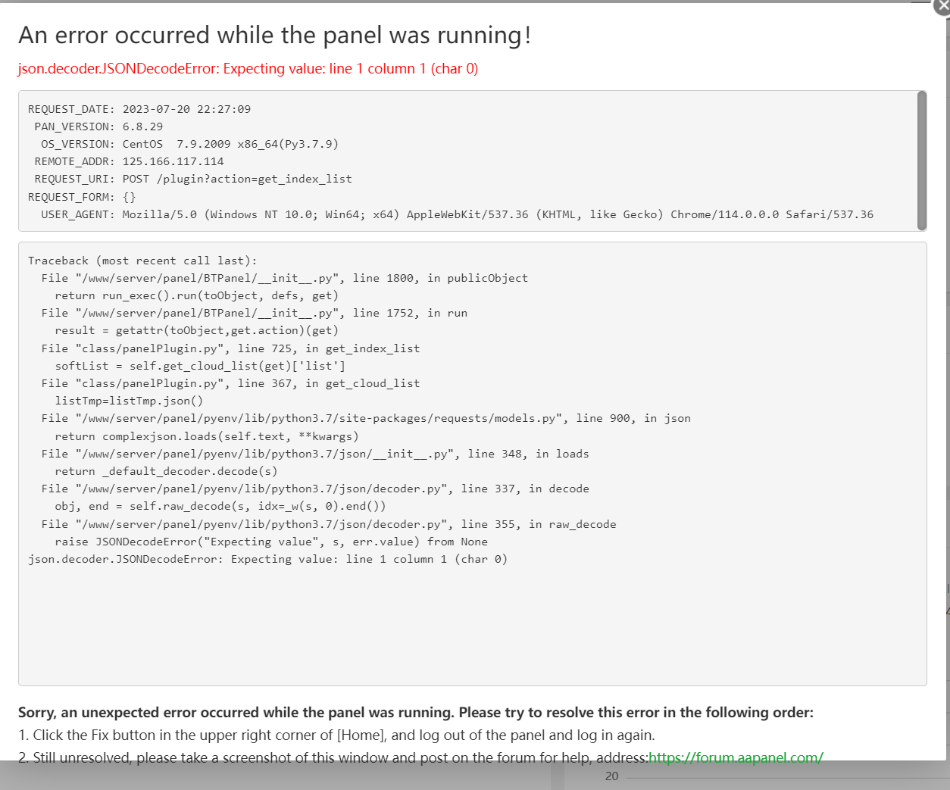Click the REQUEST_DATE timestamp value
This screenshot has height=790, width=950.
click(186, 109)
